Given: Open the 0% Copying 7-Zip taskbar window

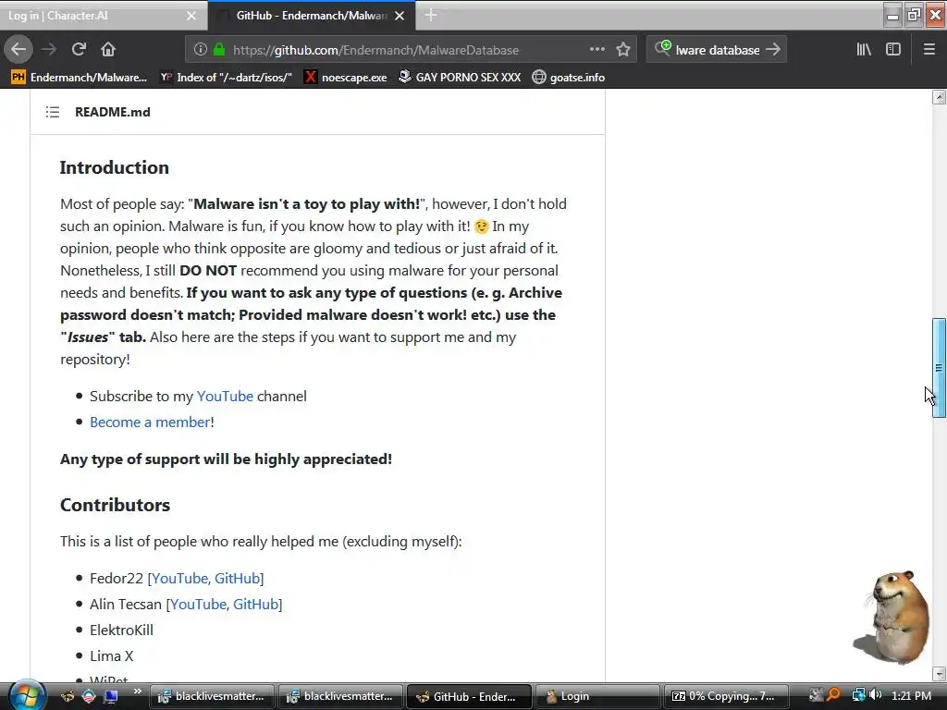Looking at the screenshot, I should 725,696.
